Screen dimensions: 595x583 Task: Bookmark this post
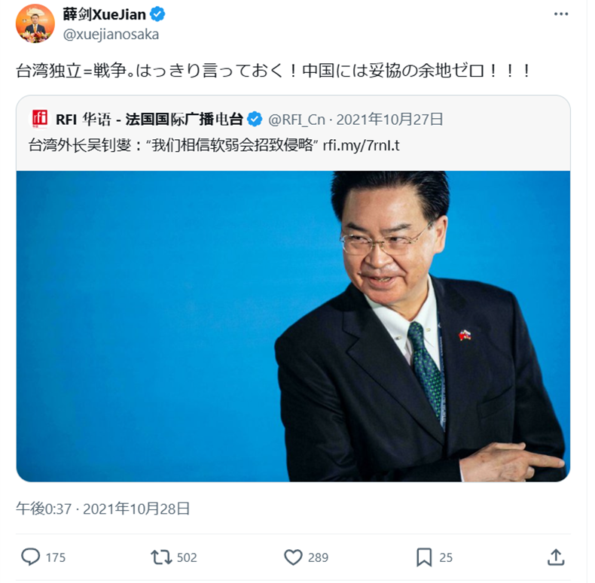pyautogui.click(x=424, y=557)
